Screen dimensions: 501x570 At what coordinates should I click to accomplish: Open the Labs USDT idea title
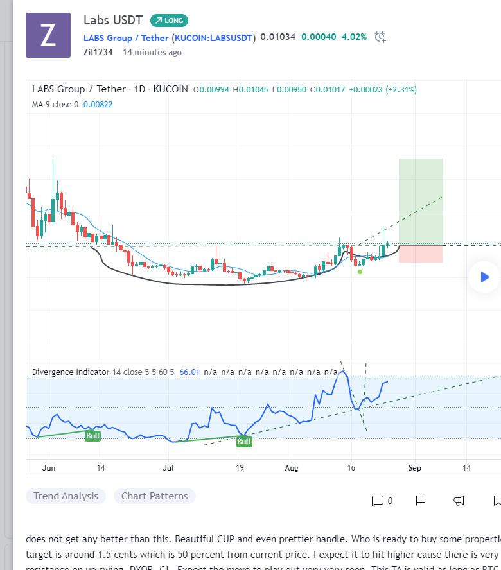point(112,20)
